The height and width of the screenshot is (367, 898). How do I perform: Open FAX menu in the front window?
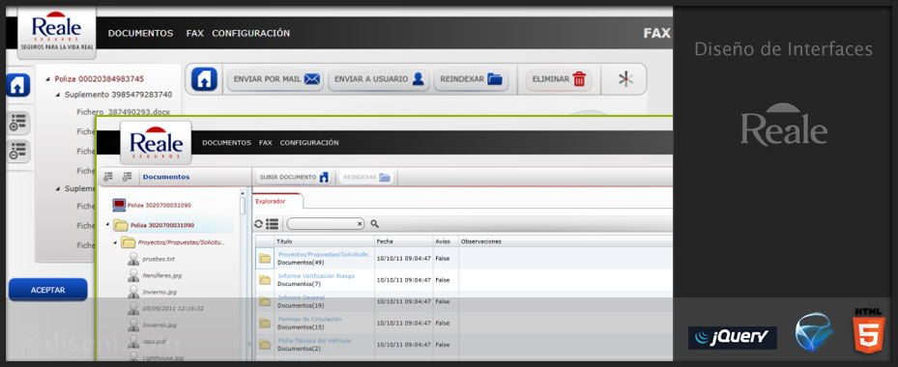(x=265, y=143)
